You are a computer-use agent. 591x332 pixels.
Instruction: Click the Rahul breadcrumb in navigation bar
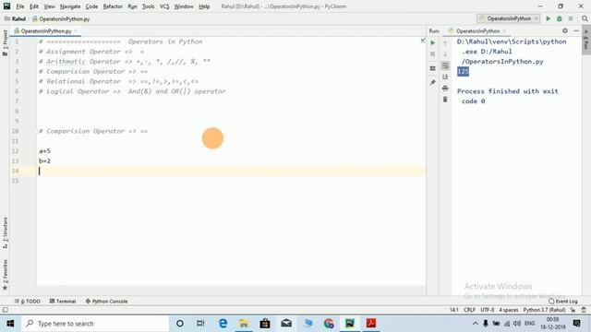16,18
